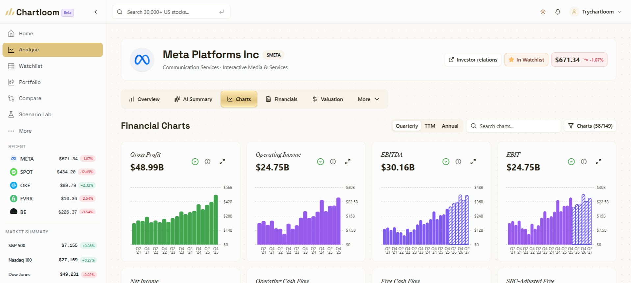Open the notifications bell
631x283 pixels.
point(558,12)
